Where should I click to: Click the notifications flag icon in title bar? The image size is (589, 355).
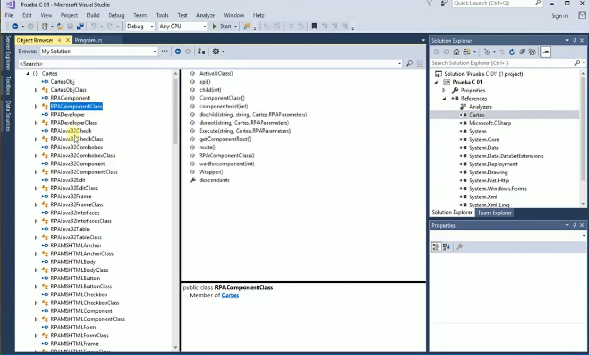click(430, 3)
